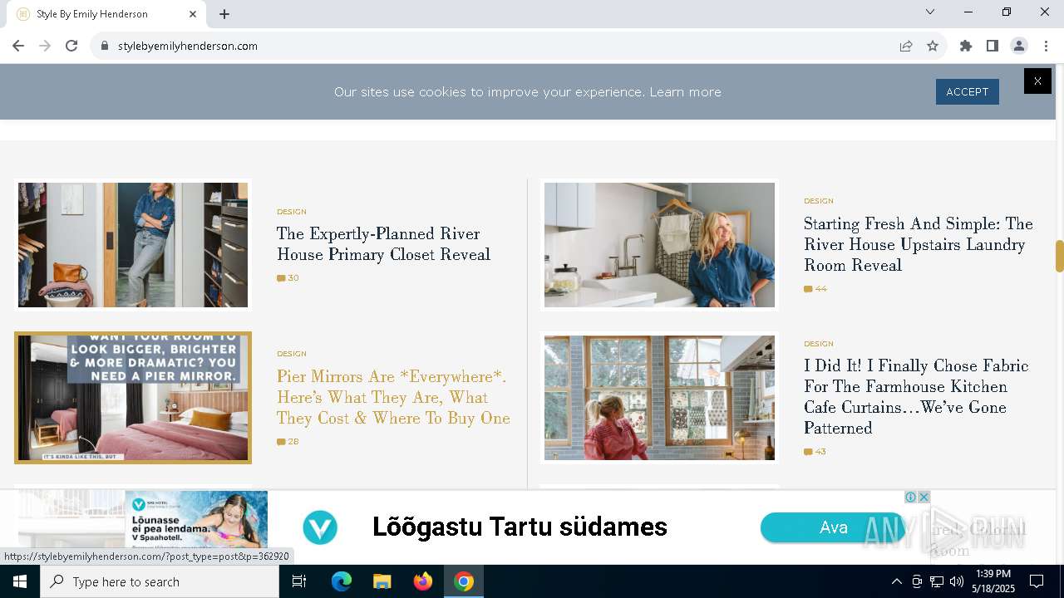Open the Windows Start menu
This screenshot has height=598, width=1064.
20,581
